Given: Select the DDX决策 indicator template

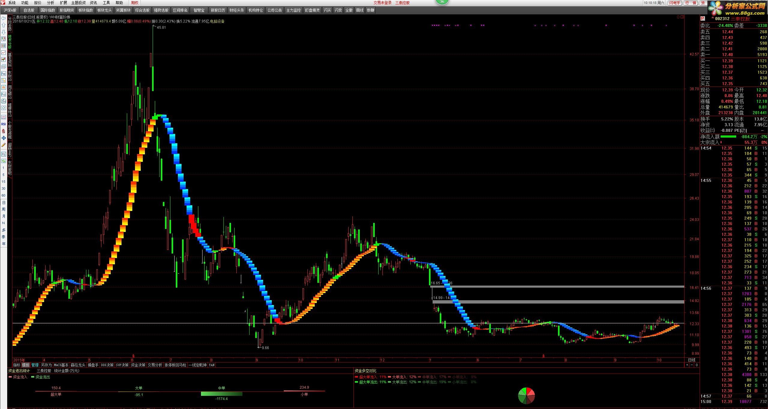Looking at the screenshot, I should [107, 365].
